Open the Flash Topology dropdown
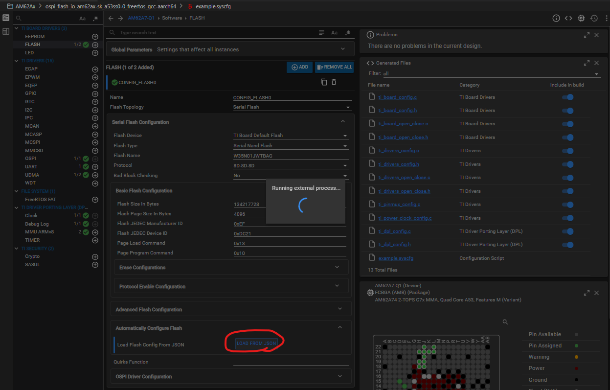The width and height of the screenshot is (610, 390). (292, 107)
